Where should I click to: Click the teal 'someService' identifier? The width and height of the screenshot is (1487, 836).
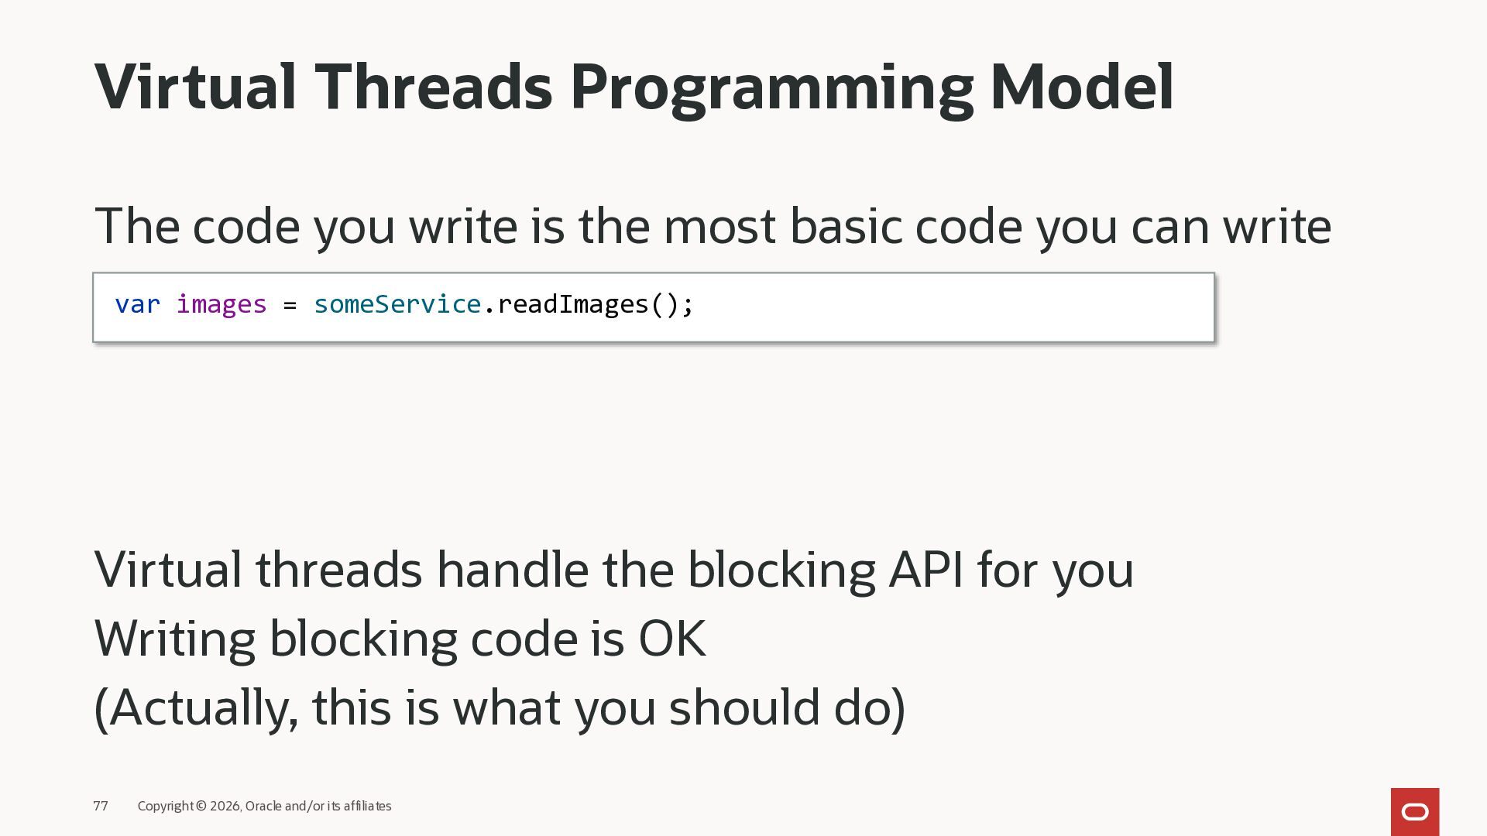(397, 304)
